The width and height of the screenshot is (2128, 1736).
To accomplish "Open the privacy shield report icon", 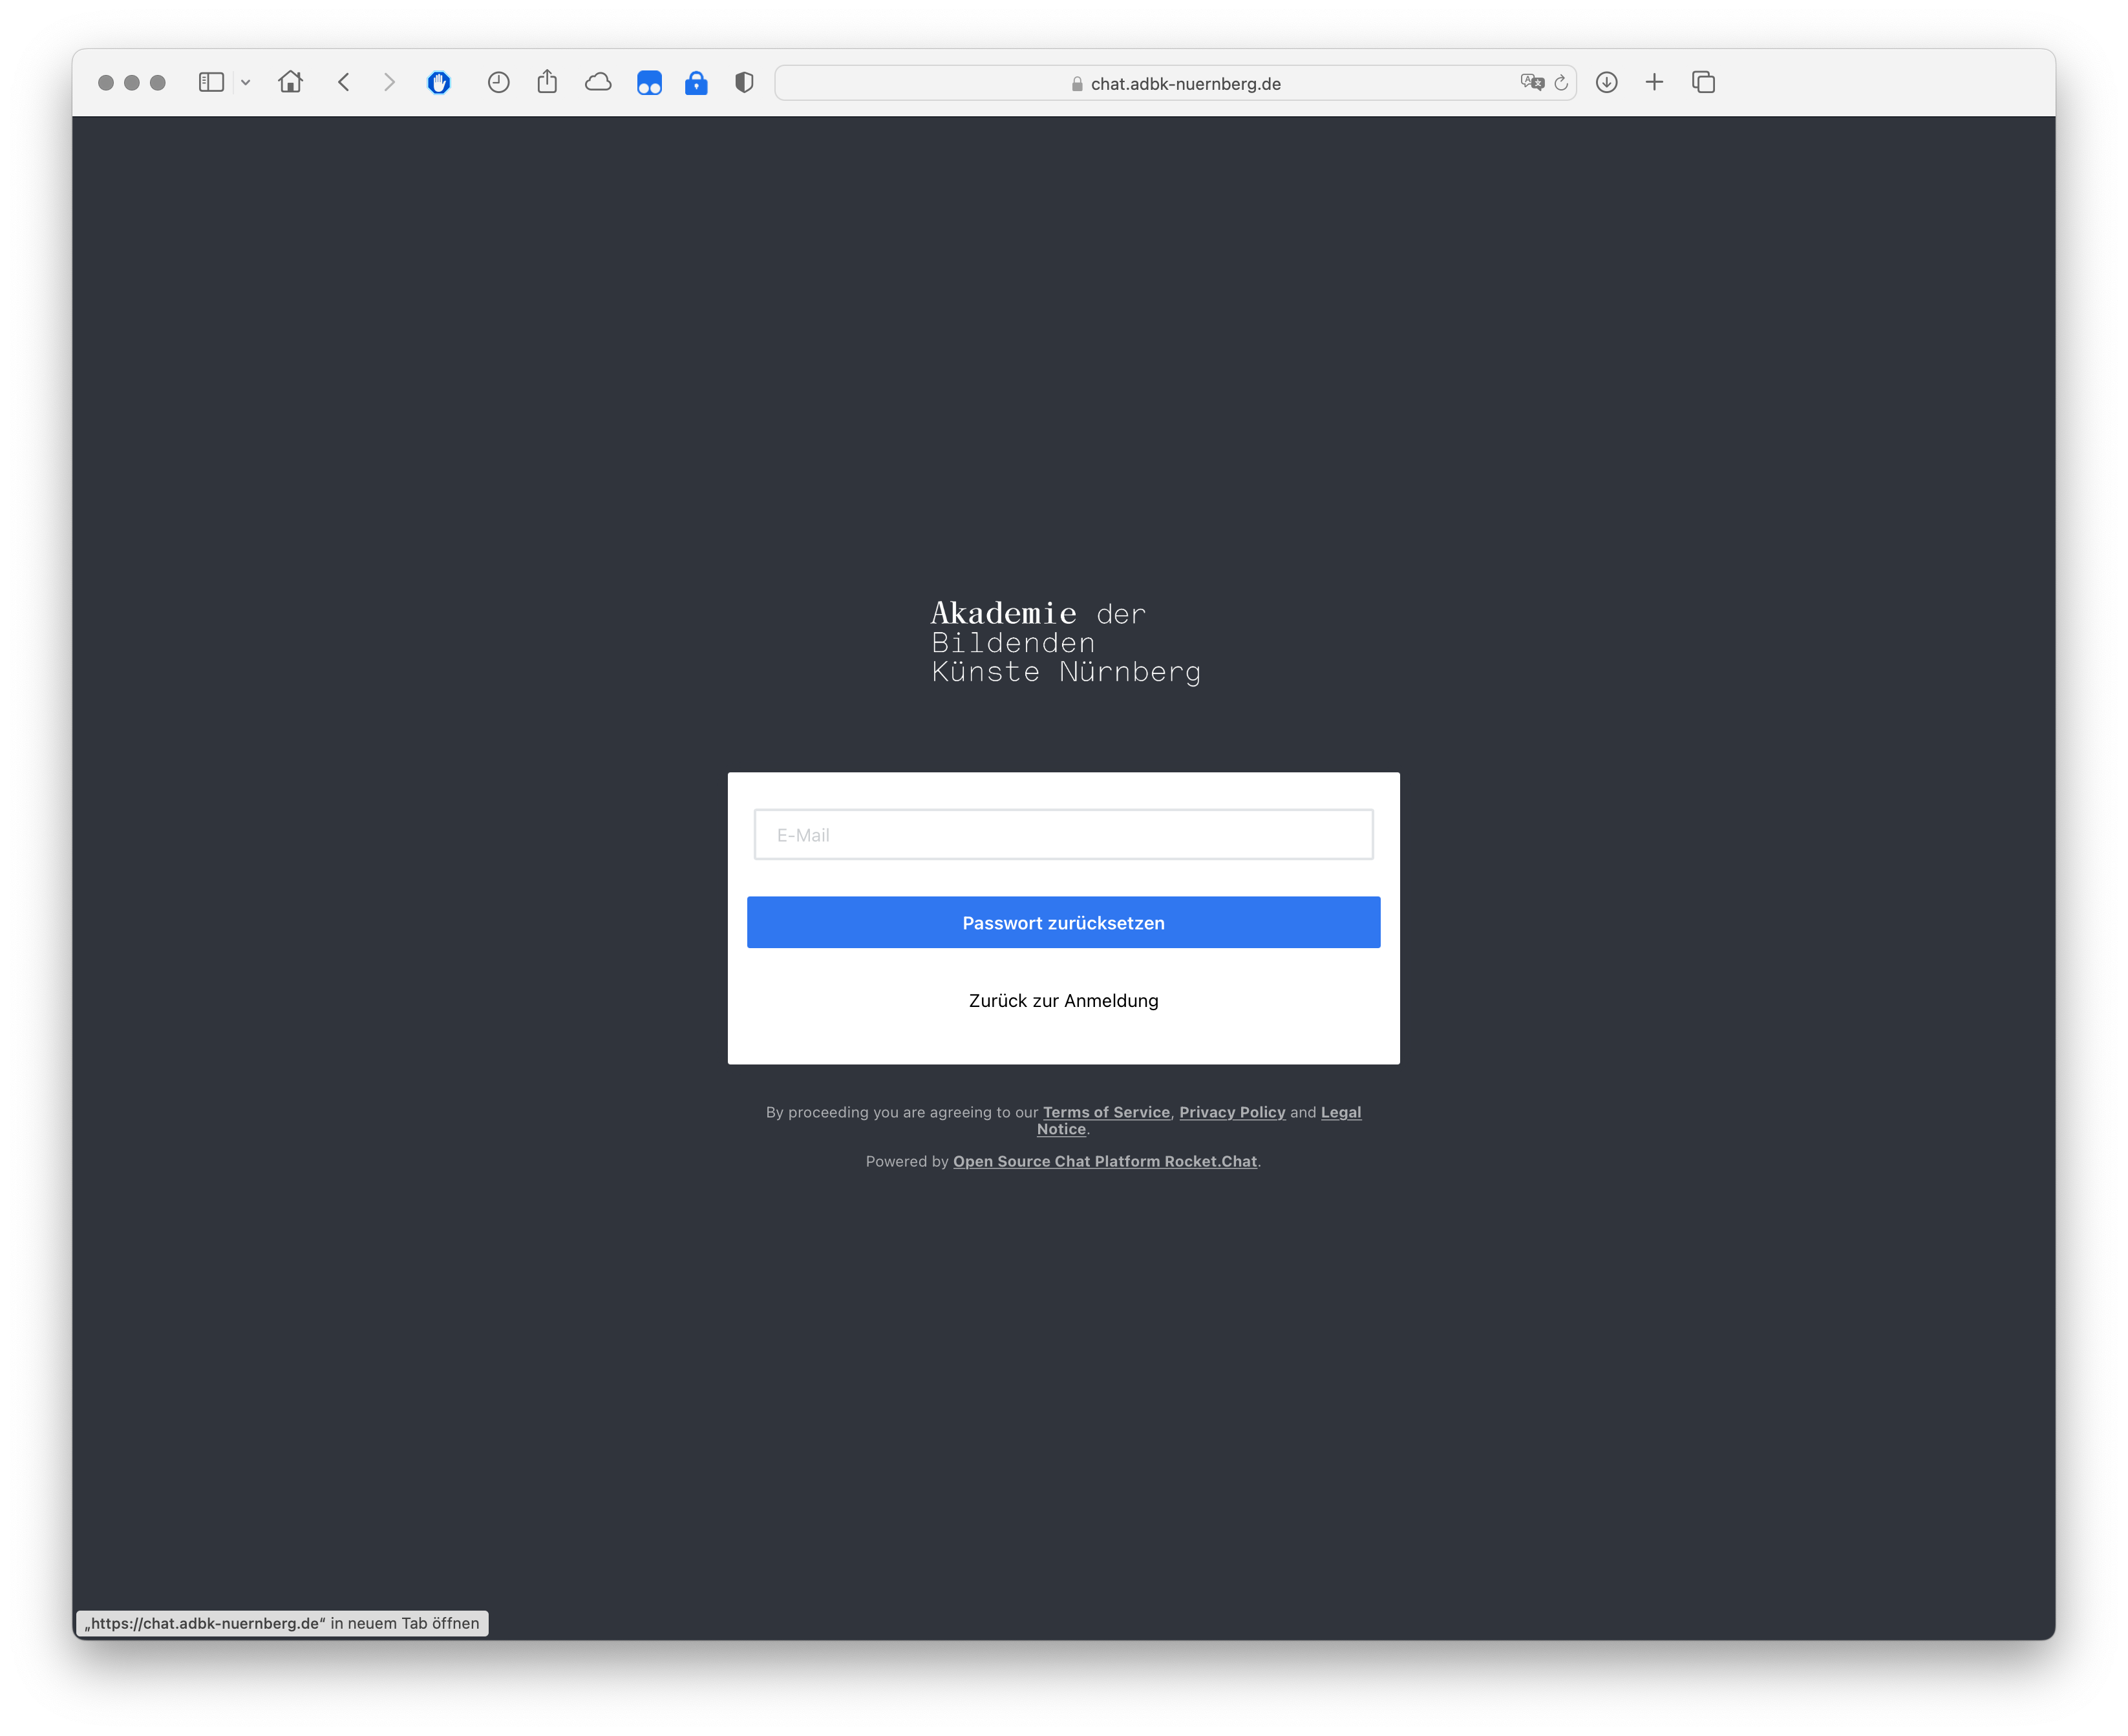I will tap(744, 83).
